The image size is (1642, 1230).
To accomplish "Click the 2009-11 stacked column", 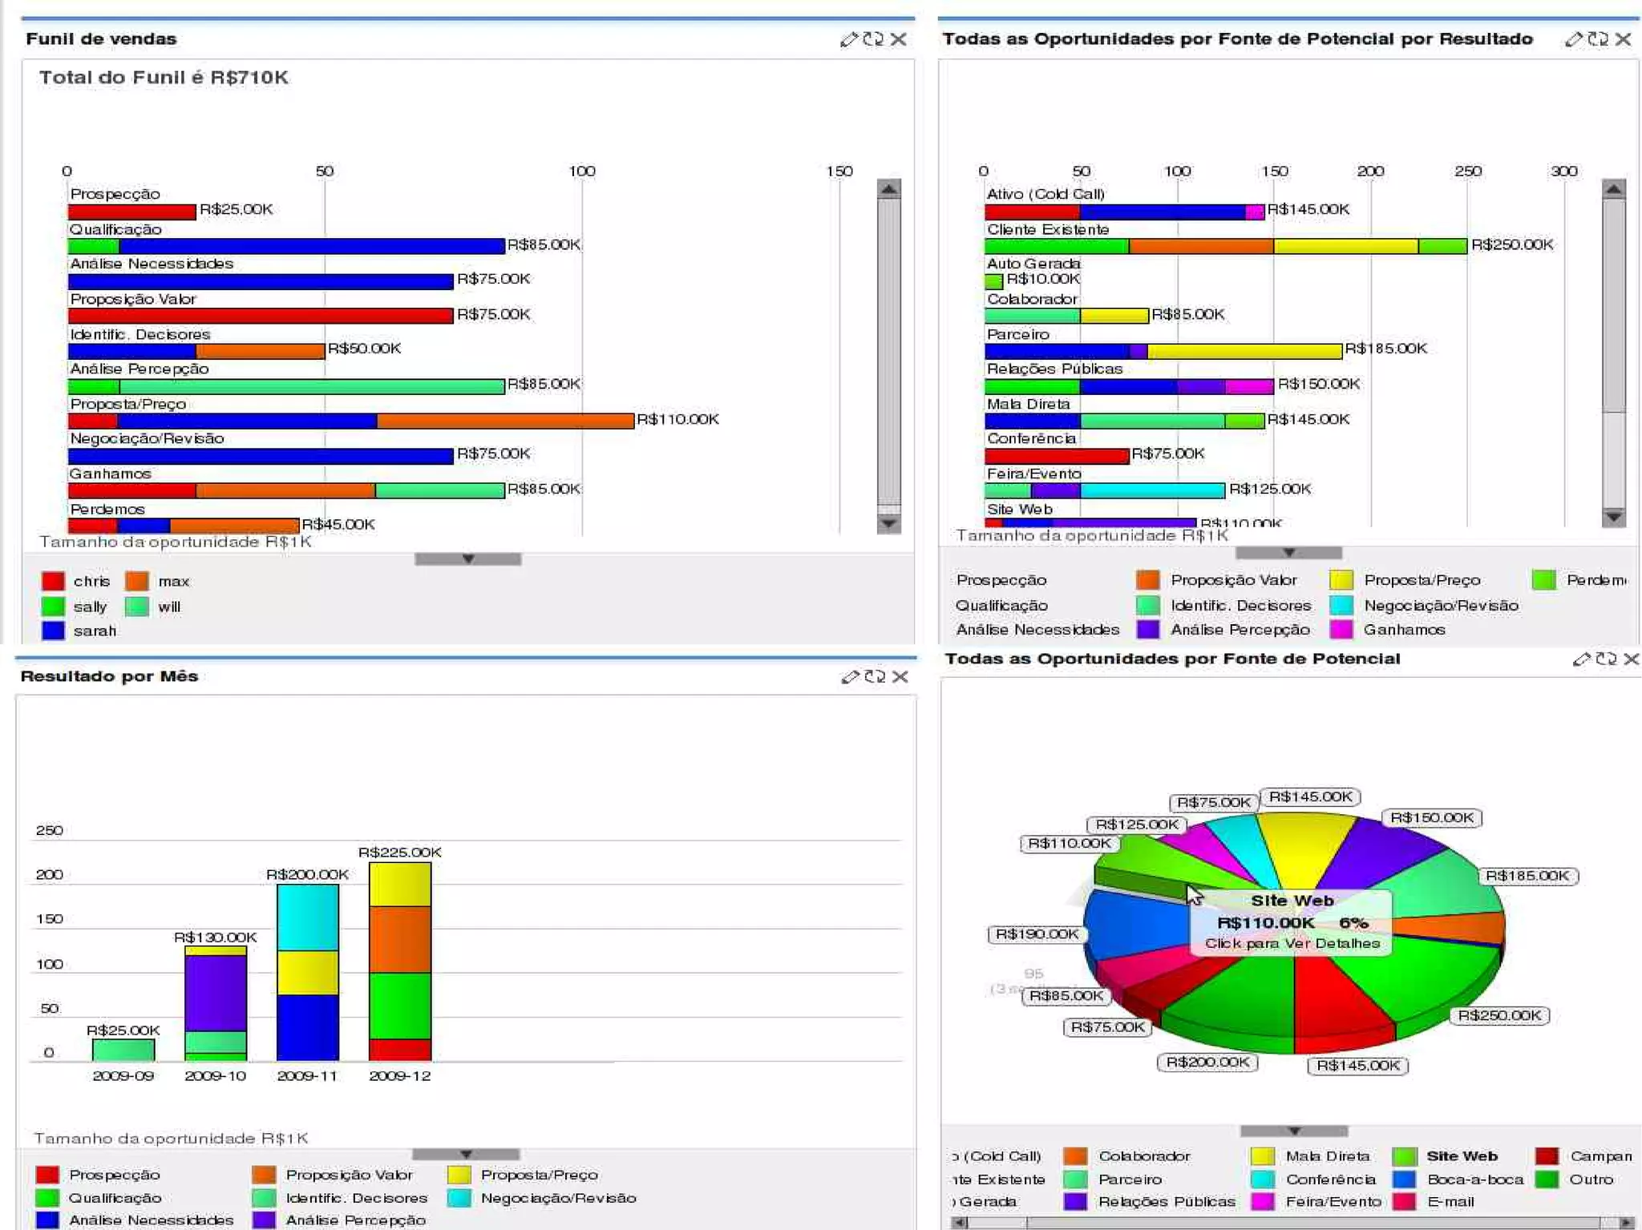I will 307,971.
